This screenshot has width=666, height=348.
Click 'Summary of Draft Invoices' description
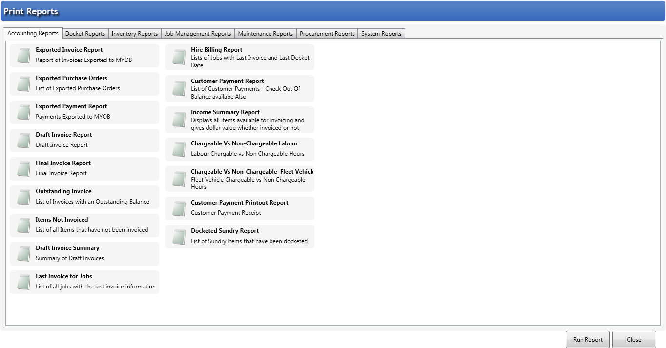[70, 258]
